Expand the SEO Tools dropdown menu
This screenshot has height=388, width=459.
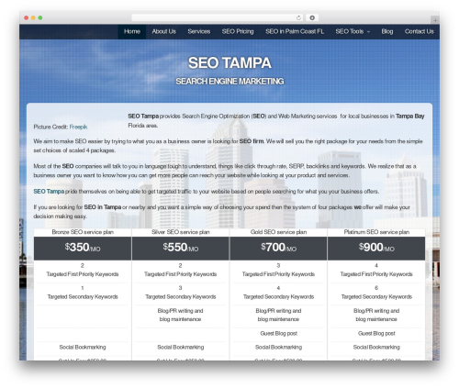pyautogui.click(x=353, y=31)
